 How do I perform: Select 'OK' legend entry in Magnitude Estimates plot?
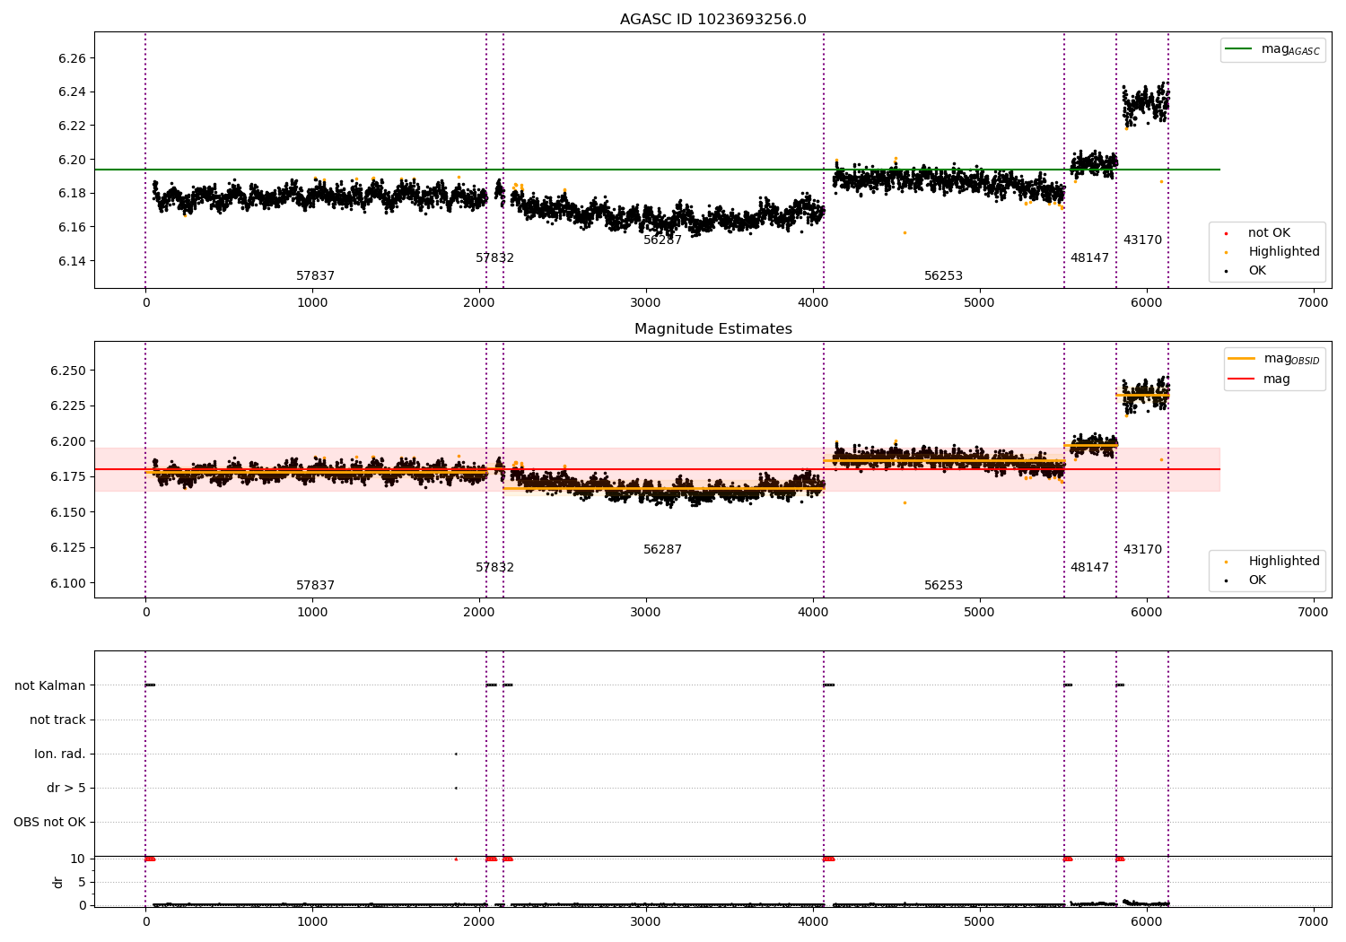[x=1257, y=580]
